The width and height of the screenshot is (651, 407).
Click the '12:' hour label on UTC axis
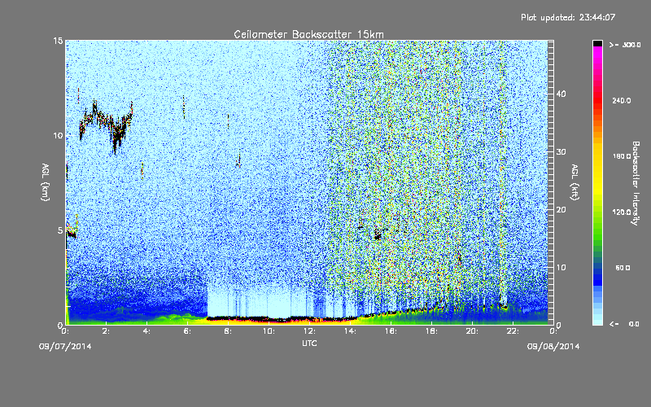point(309,331)
